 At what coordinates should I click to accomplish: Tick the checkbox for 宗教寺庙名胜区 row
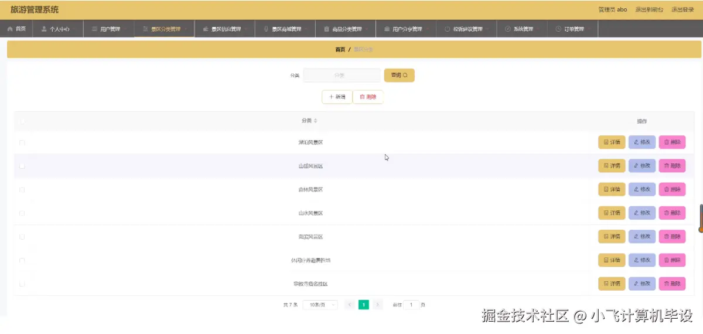click(x=22, y=284)
